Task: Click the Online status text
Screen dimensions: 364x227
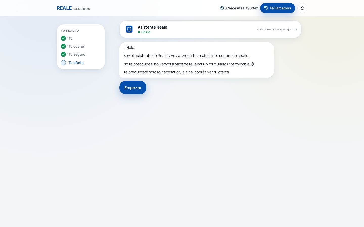Action: tap(146, 32)
